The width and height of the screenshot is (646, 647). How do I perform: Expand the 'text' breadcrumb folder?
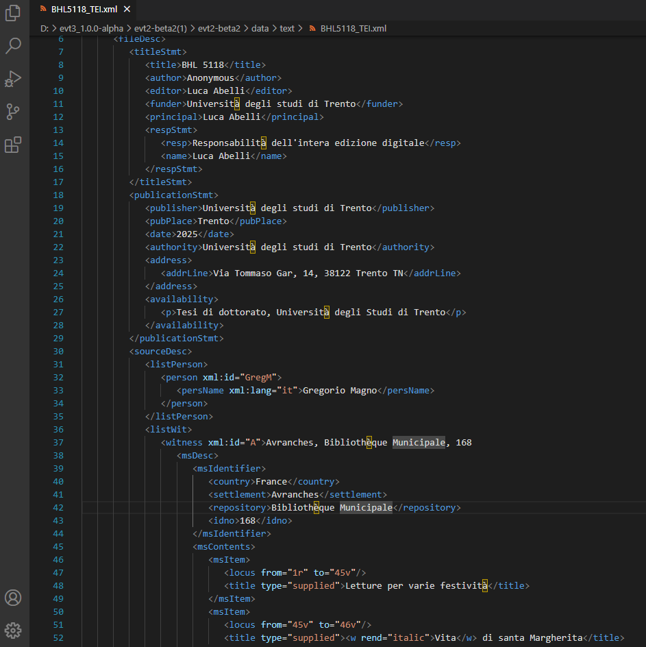[x=287, y=28]
